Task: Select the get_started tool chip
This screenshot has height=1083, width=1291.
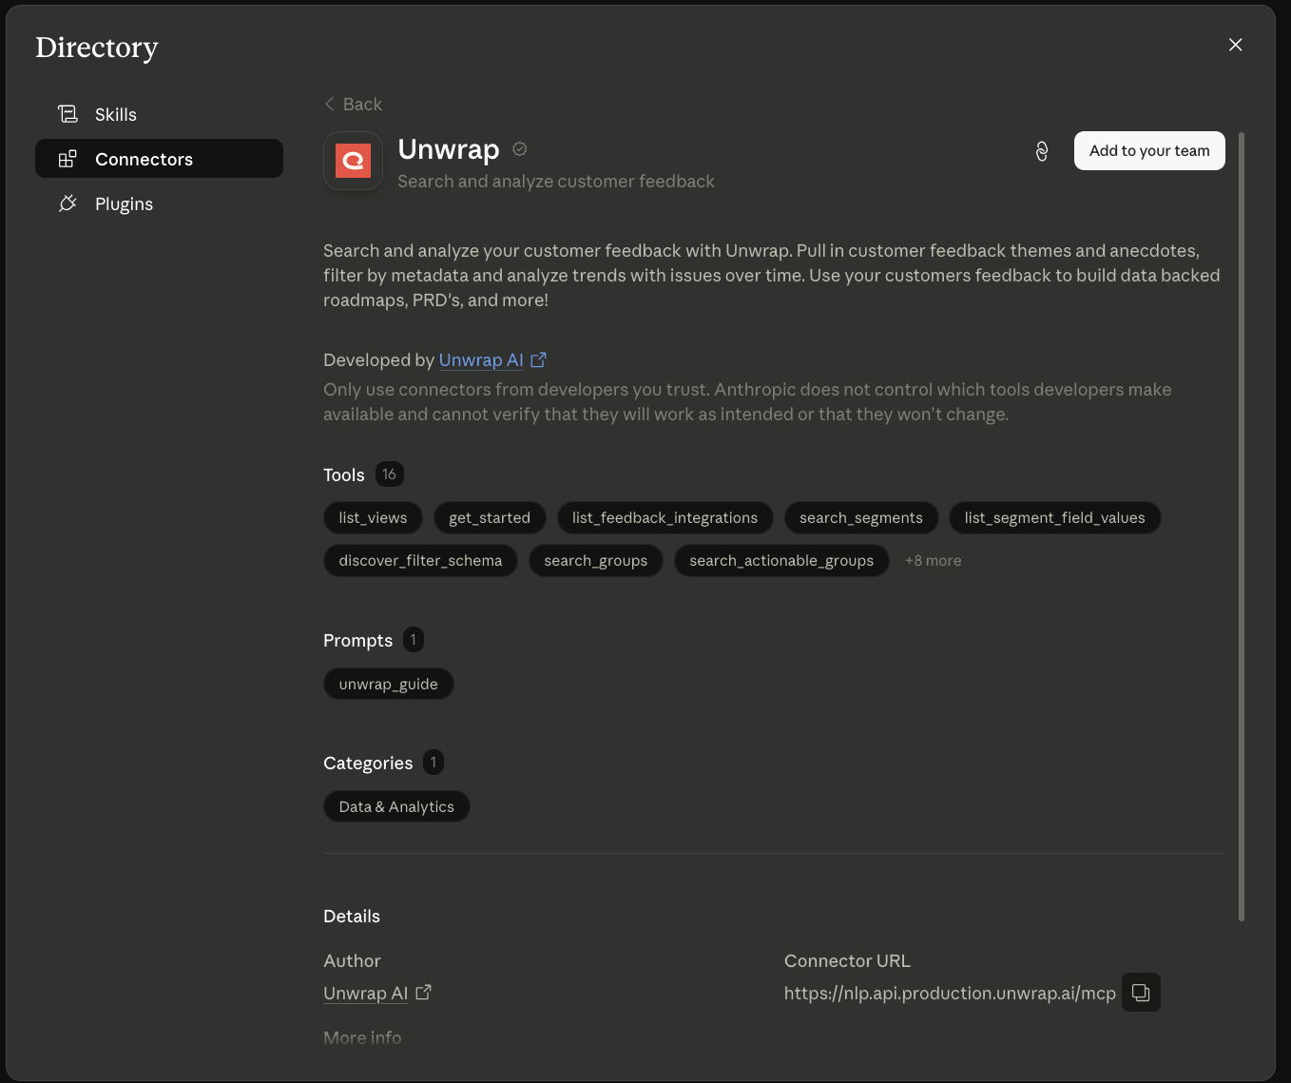Action: [x=490, y=518]
